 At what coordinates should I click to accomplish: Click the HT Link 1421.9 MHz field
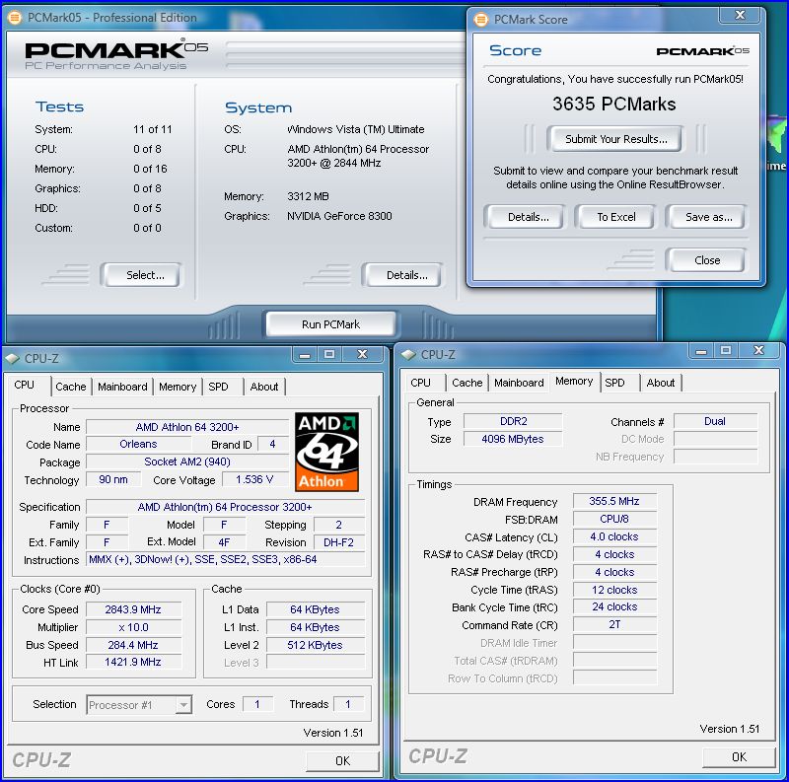(133, 662)
